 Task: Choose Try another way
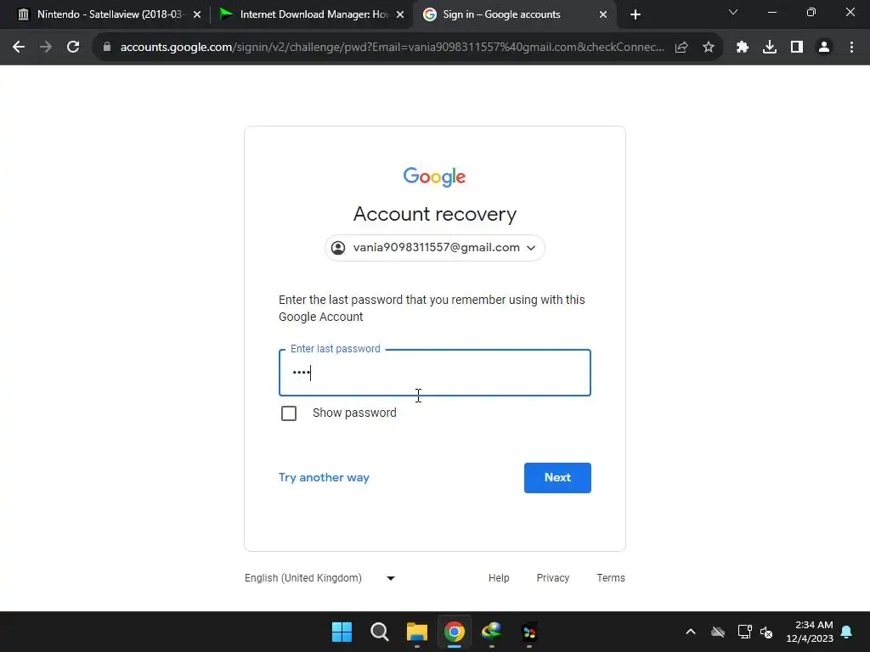(324, 477)
